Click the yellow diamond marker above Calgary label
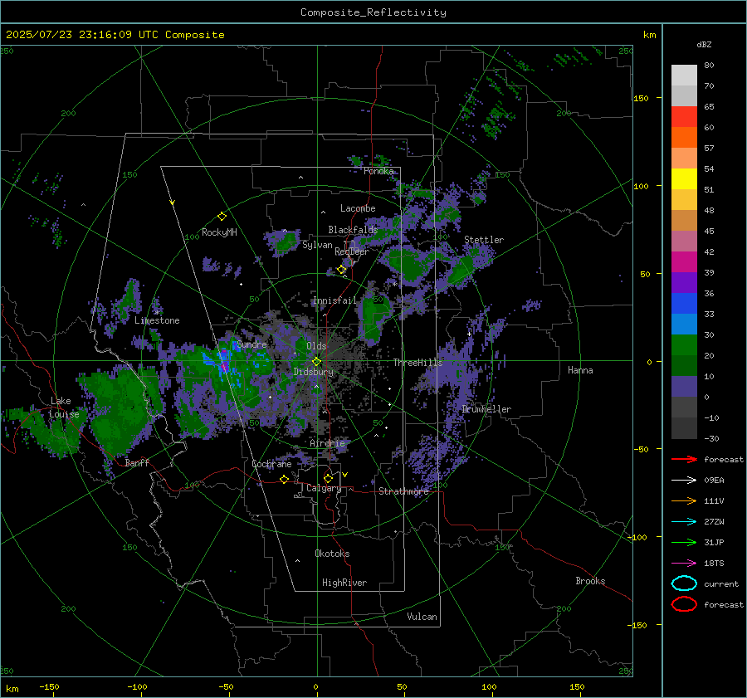Screen dimensions: 747x698 pyautogui.click(x=328, y=478)
